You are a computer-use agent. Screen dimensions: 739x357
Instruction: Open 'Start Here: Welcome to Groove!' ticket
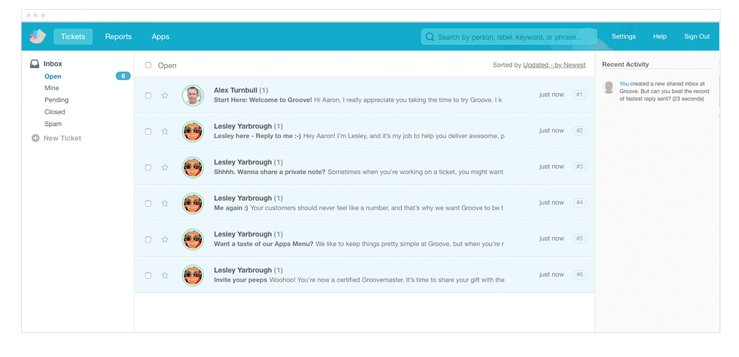click(x=264, y=100)
